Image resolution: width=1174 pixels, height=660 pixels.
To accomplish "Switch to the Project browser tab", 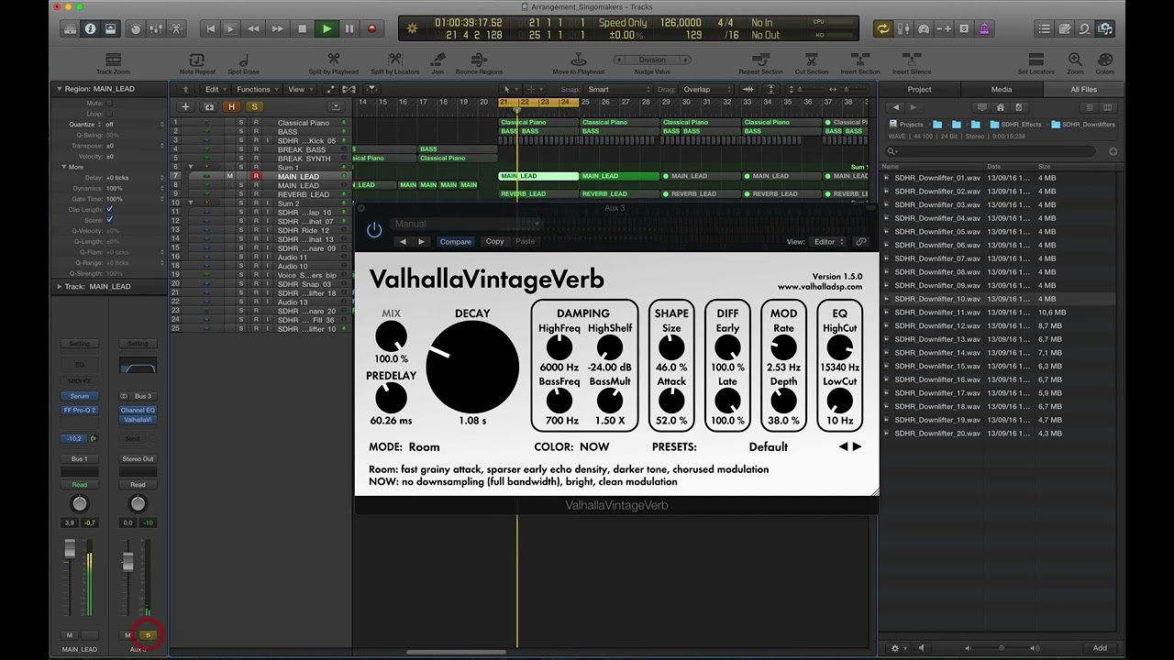I will [919, 90].
